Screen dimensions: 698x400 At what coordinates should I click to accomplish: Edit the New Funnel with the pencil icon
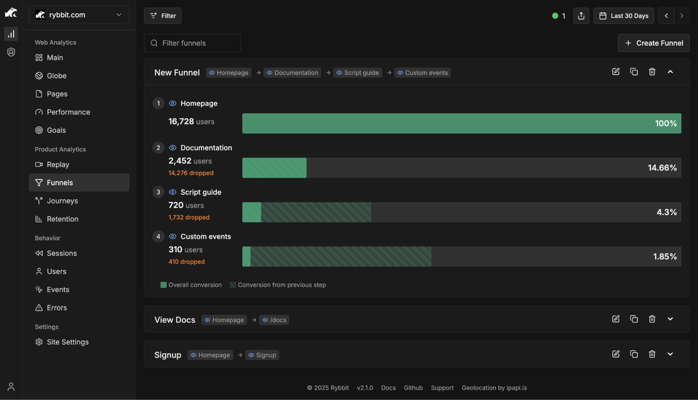pyautogui.click(x=615, y=72)
